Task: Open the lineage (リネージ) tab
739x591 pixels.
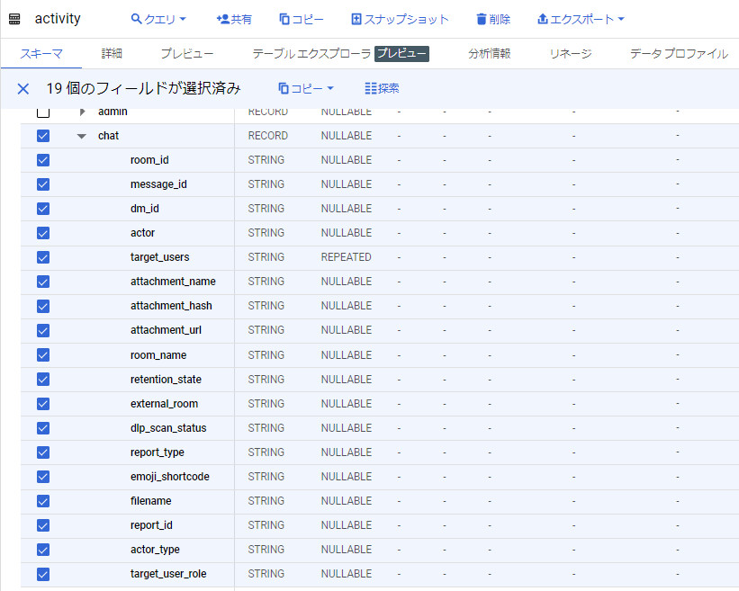Action: (570, 54)
